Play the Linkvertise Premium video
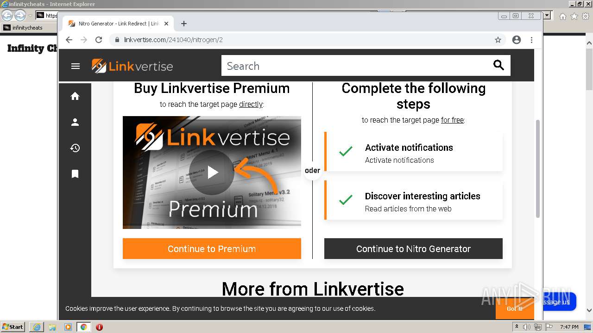The height and width of the screenshot is (333, 593). click(212, 173)
